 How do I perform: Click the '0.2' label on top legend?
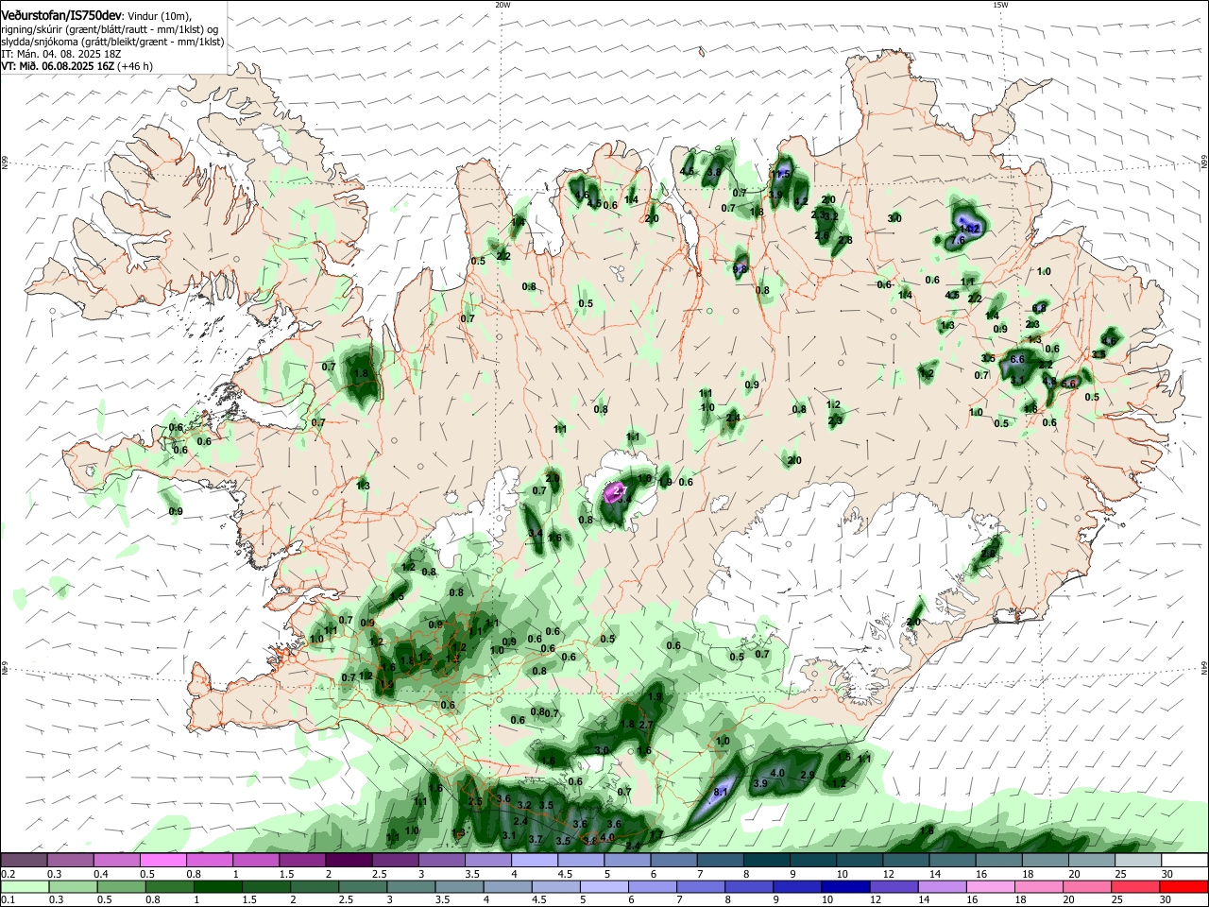click(7, 874)
